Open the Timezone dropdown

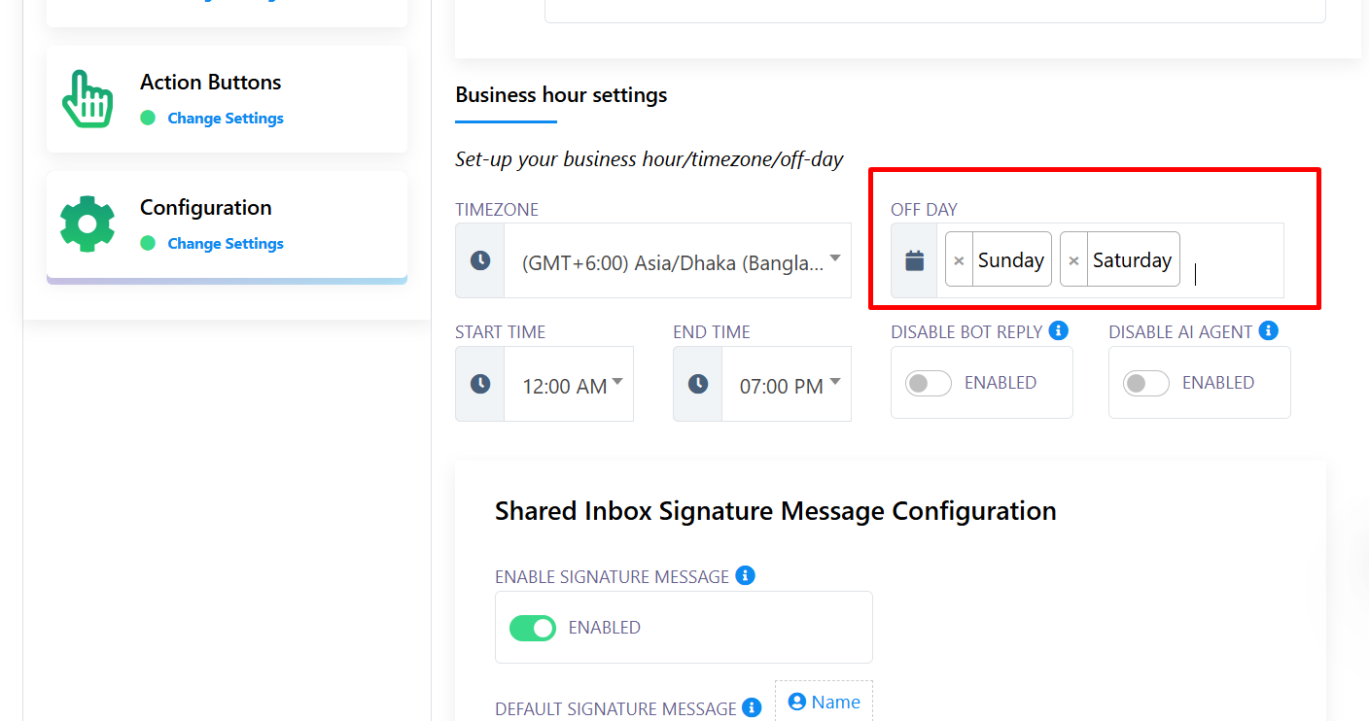(x=677, y=261)
